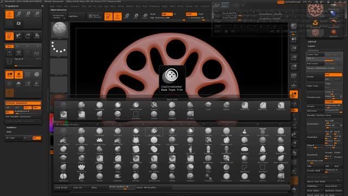Choose the SelectLasso brush in lower palette
This screenshot has width=348, height=196.
point(244,168)
